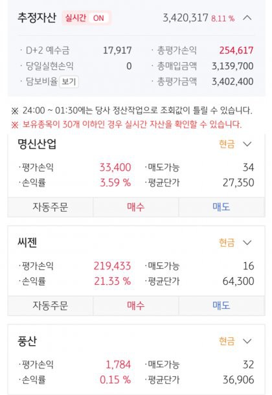Select the 씨젠 stock name

point(27,243)
